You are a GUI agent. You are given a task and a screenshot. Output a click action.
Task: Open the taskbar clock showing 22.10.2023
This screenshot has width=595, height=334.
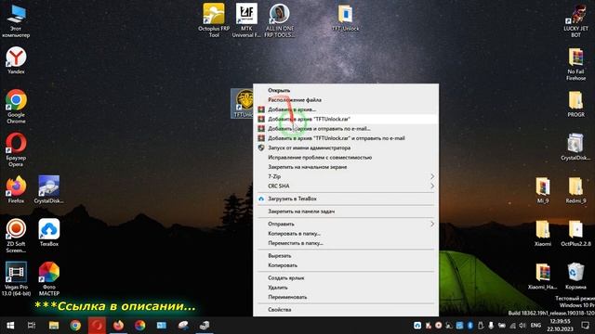(x=560, y=326)
